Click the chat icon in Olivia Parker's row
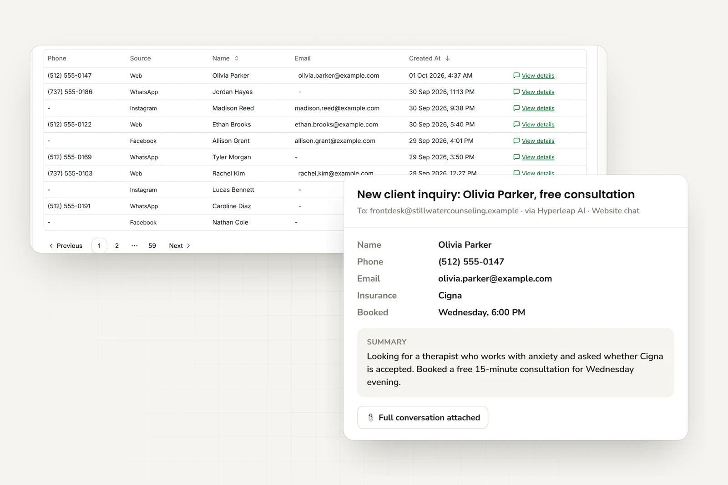Viewport: 728px width, 485px height. [x=516, y=75]
